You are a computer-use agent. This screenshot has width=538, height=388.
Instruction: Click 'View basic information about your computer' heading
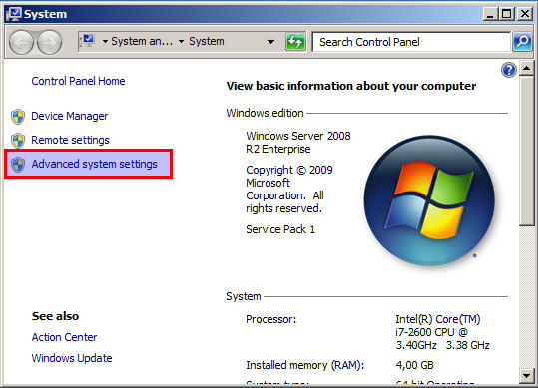[351, 86]
